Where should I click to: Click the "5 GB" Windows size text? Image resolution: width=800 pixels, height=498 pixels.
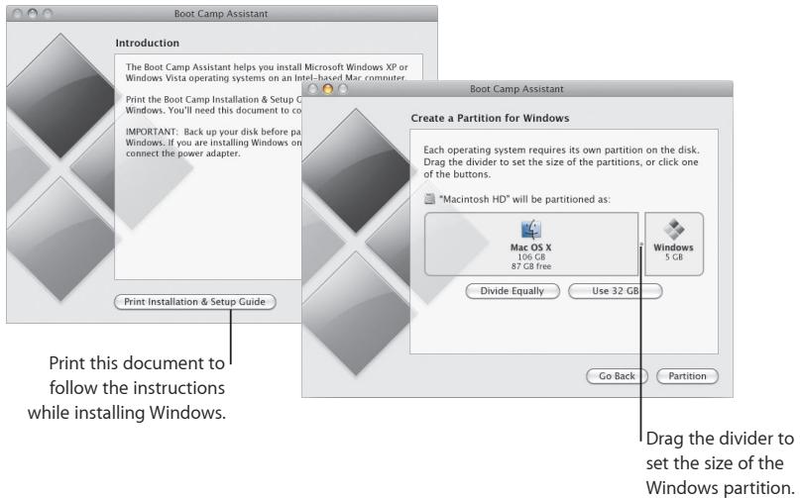(674, 256)
